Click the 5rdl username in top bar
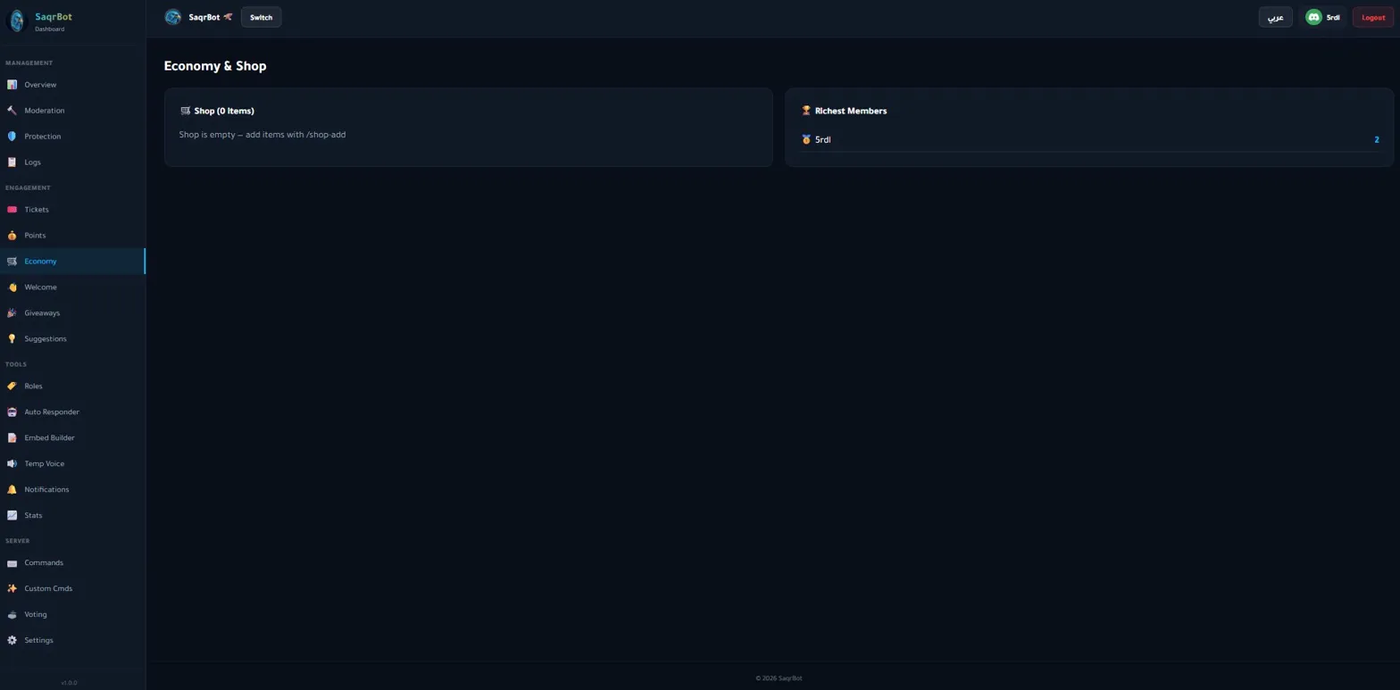The height and width of the screenshot is (690, 1400). 1333,17
